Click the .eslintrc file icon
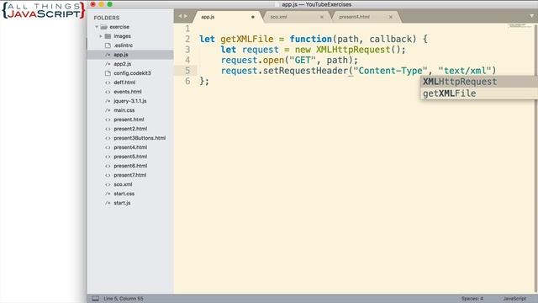Screen dimensions: 538x303 [108, 45]
